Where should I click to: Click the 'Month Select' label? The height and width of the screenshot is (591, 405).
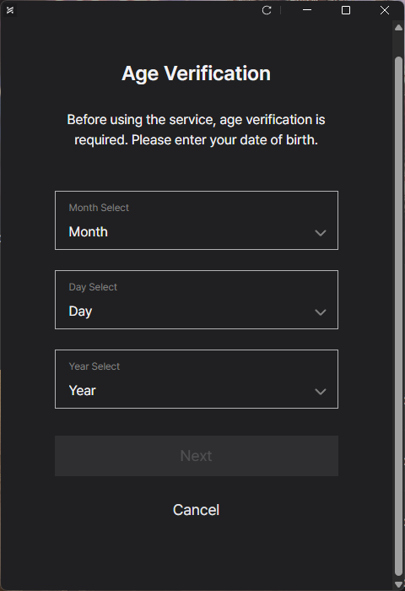tap(99, 208)
